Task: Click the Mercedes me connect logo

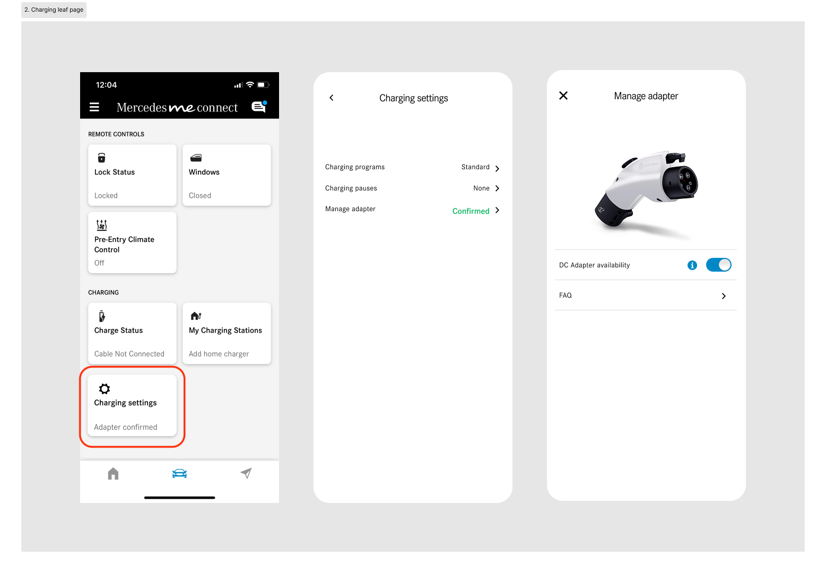Action: pyautogui.click(x=177, y=108)
